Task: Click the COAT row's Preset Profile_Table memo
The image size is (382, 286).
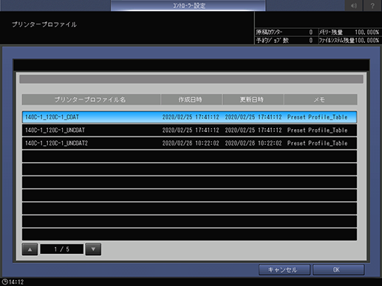Action: tap(317, 117)
